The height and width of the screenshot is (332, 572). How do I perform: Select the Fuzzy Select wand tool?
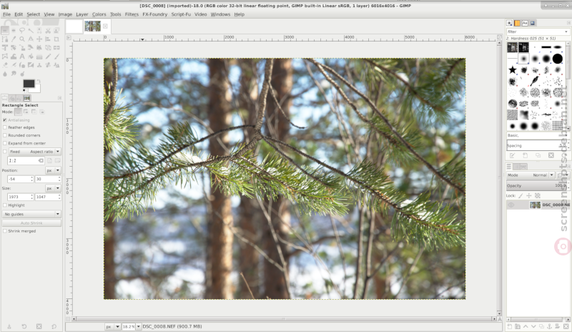(x=31, y=30)
